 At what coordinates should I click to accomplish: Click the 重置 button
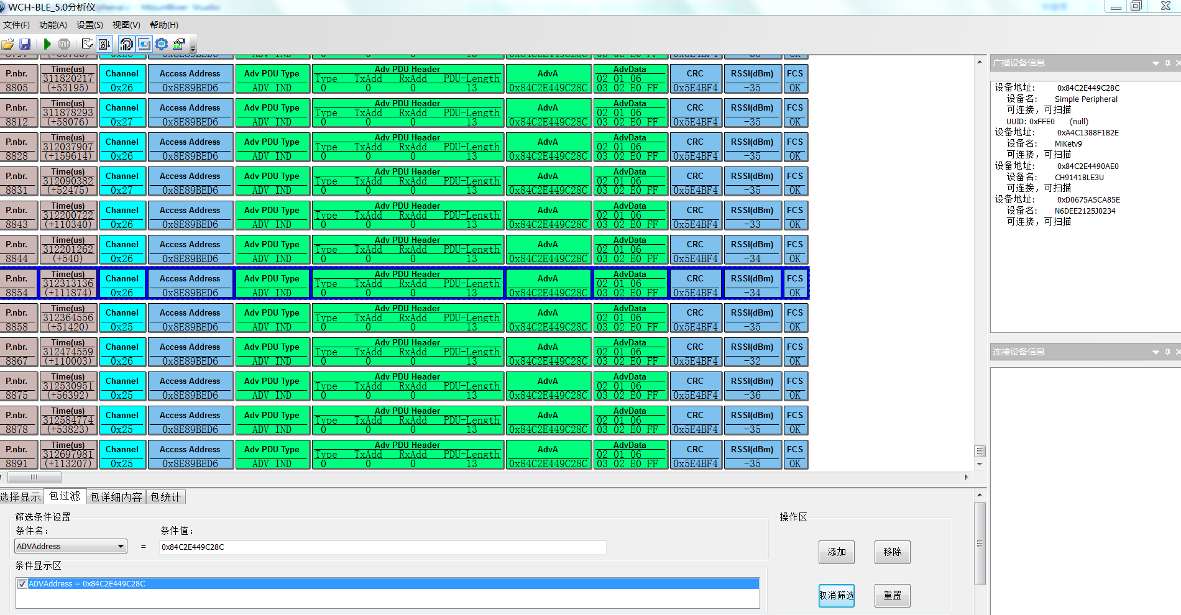[893, 596]
